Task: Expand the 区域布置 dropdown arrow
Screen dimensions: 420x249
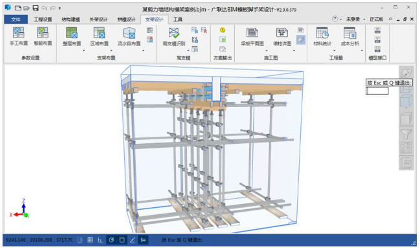Action: (x=111, y=50)
